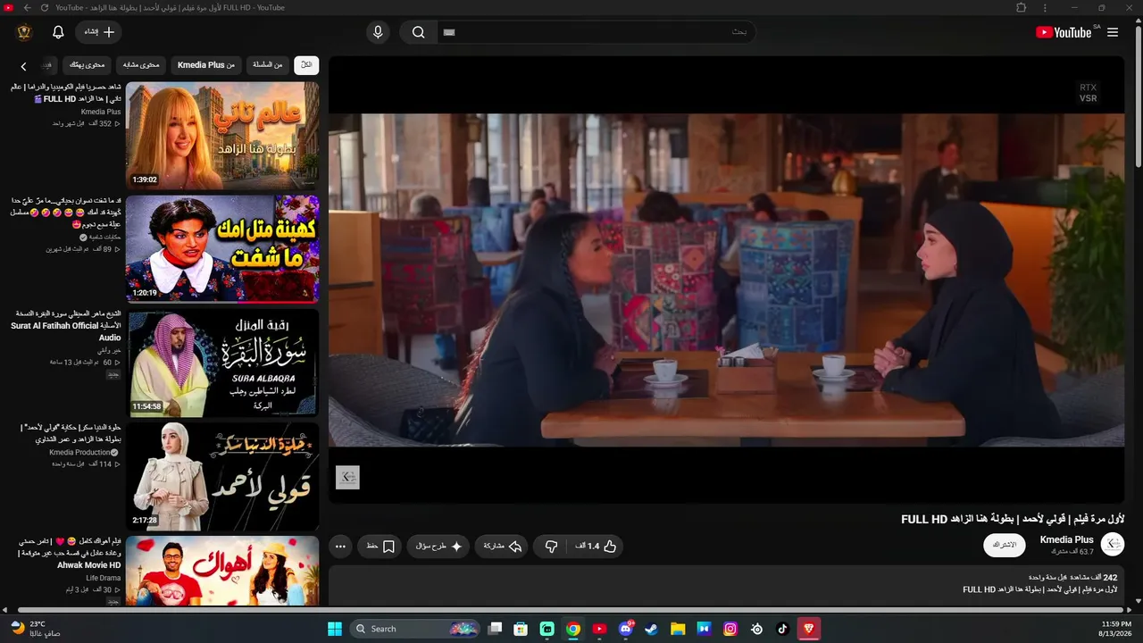
Task: Open the 'Ahwak Movie HD' video title
Action: [x=70, y=553]
